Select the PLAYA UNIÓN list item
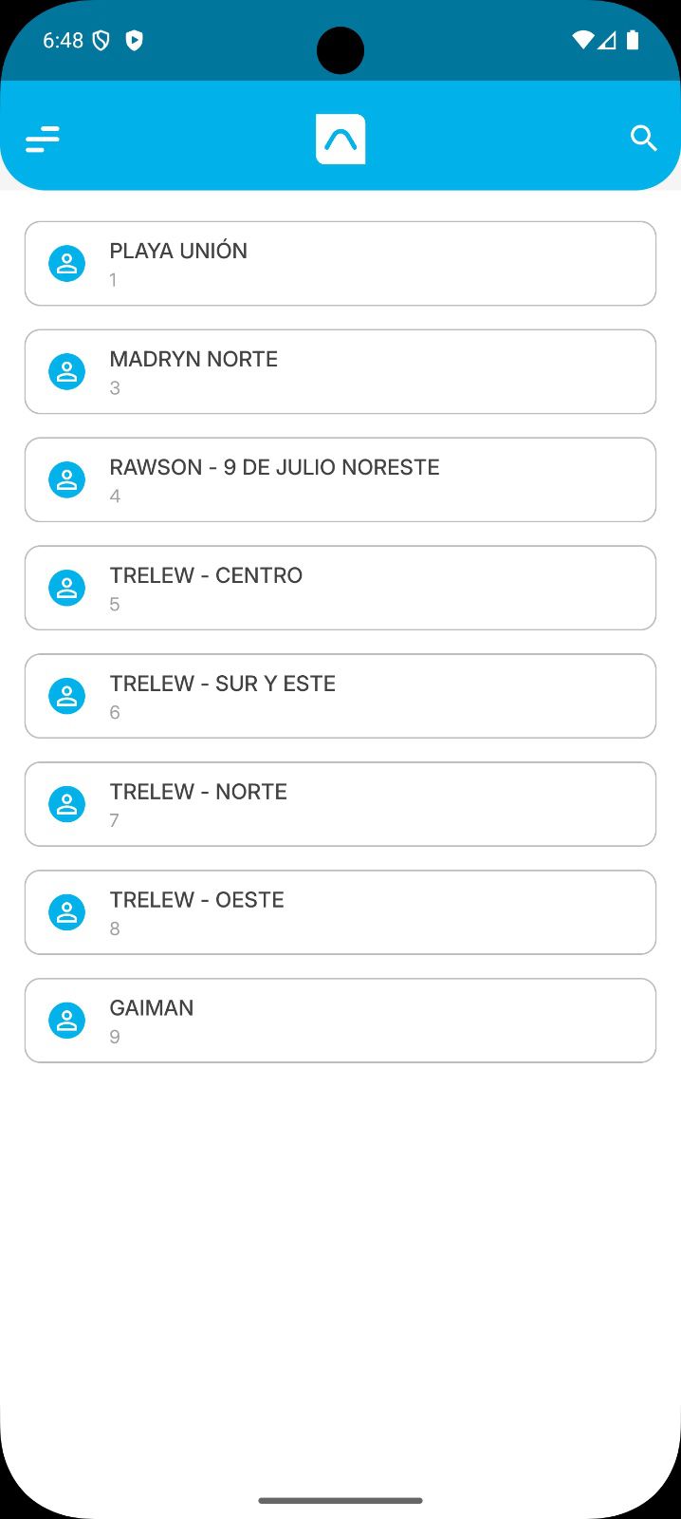681x1519 pixels. 340,264
